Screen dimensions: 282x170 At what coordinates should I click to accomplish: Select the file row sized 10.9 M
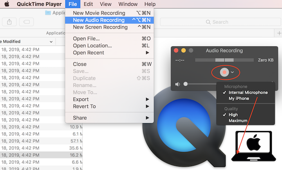point(41,127)
